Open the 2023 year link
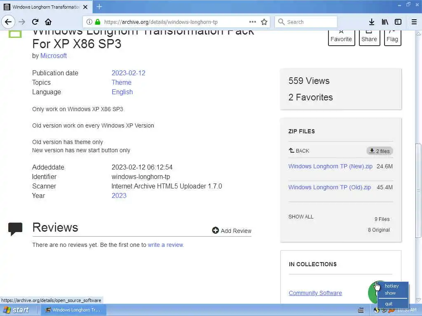 pyautogui.click(x=119, y=195)
